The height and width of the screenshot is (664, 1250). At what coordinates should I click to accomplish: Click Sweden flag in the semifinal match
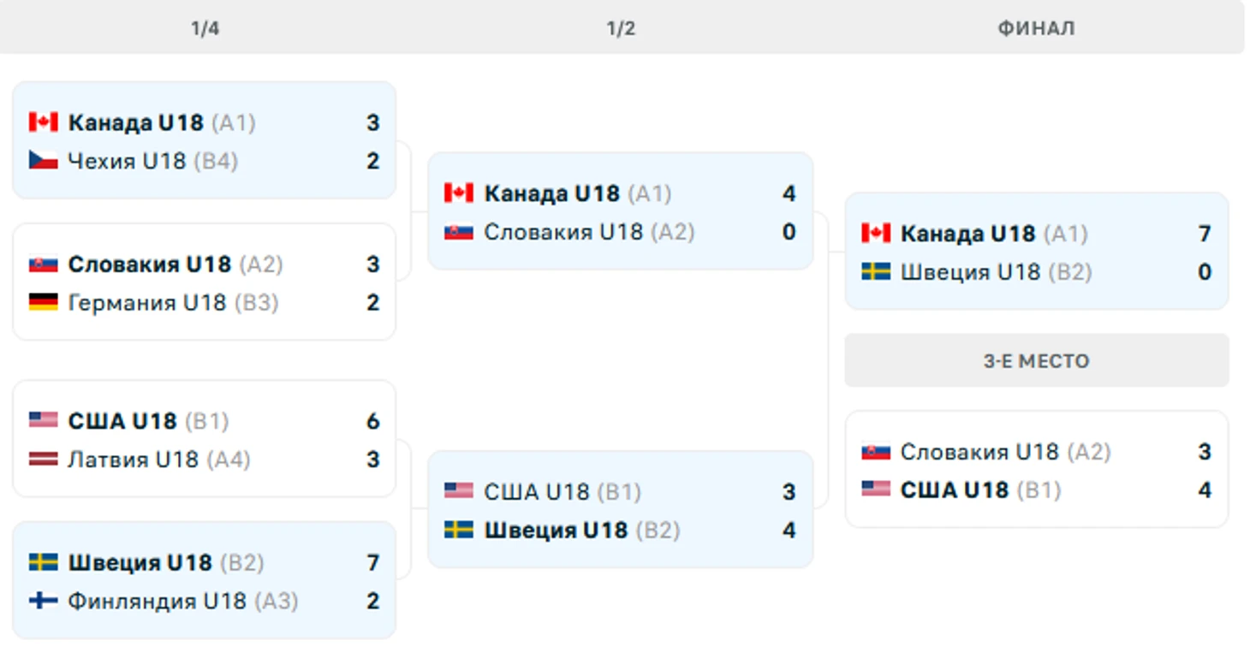(x=459, y=530)
